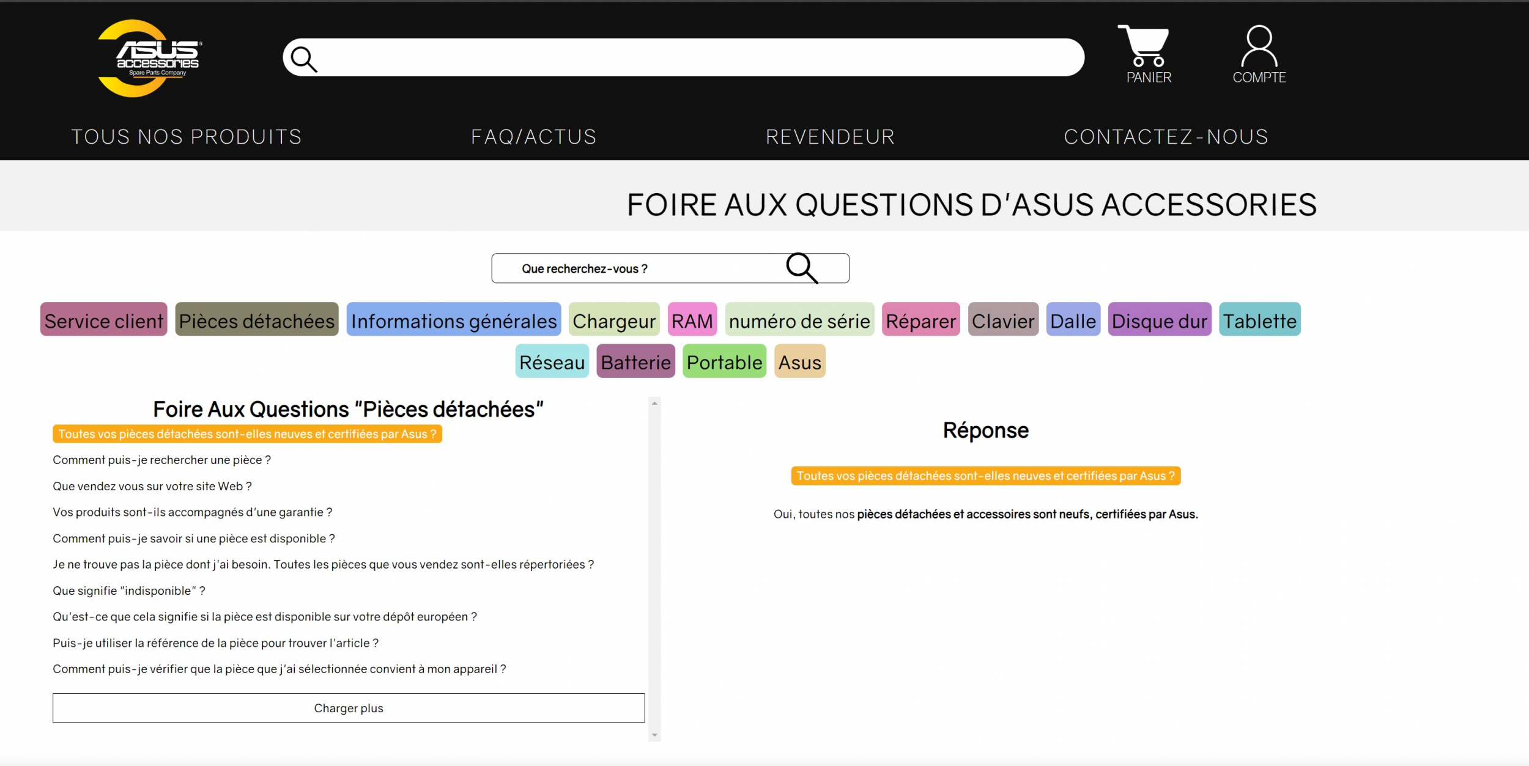1529x766 pixels.
Task: Select 'Service client' category tag
Action: tap(103, 320)
